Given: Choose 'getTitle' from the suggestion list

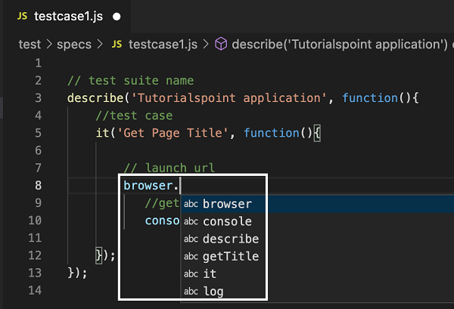Looking at the screenshot, I should pyautogui.click(x=230, y=256).
